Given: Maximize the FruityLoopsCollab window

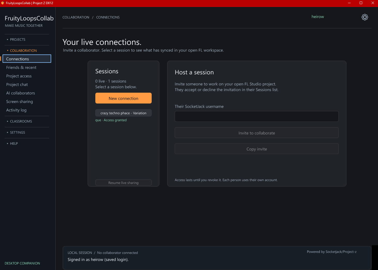Looking at the screenshot, I should (x=361, y=3).
